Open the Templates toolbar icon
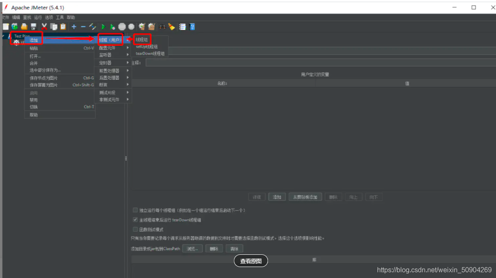This screenshot has width=496, height=278. pyautogui.click(x=14, y=27)
